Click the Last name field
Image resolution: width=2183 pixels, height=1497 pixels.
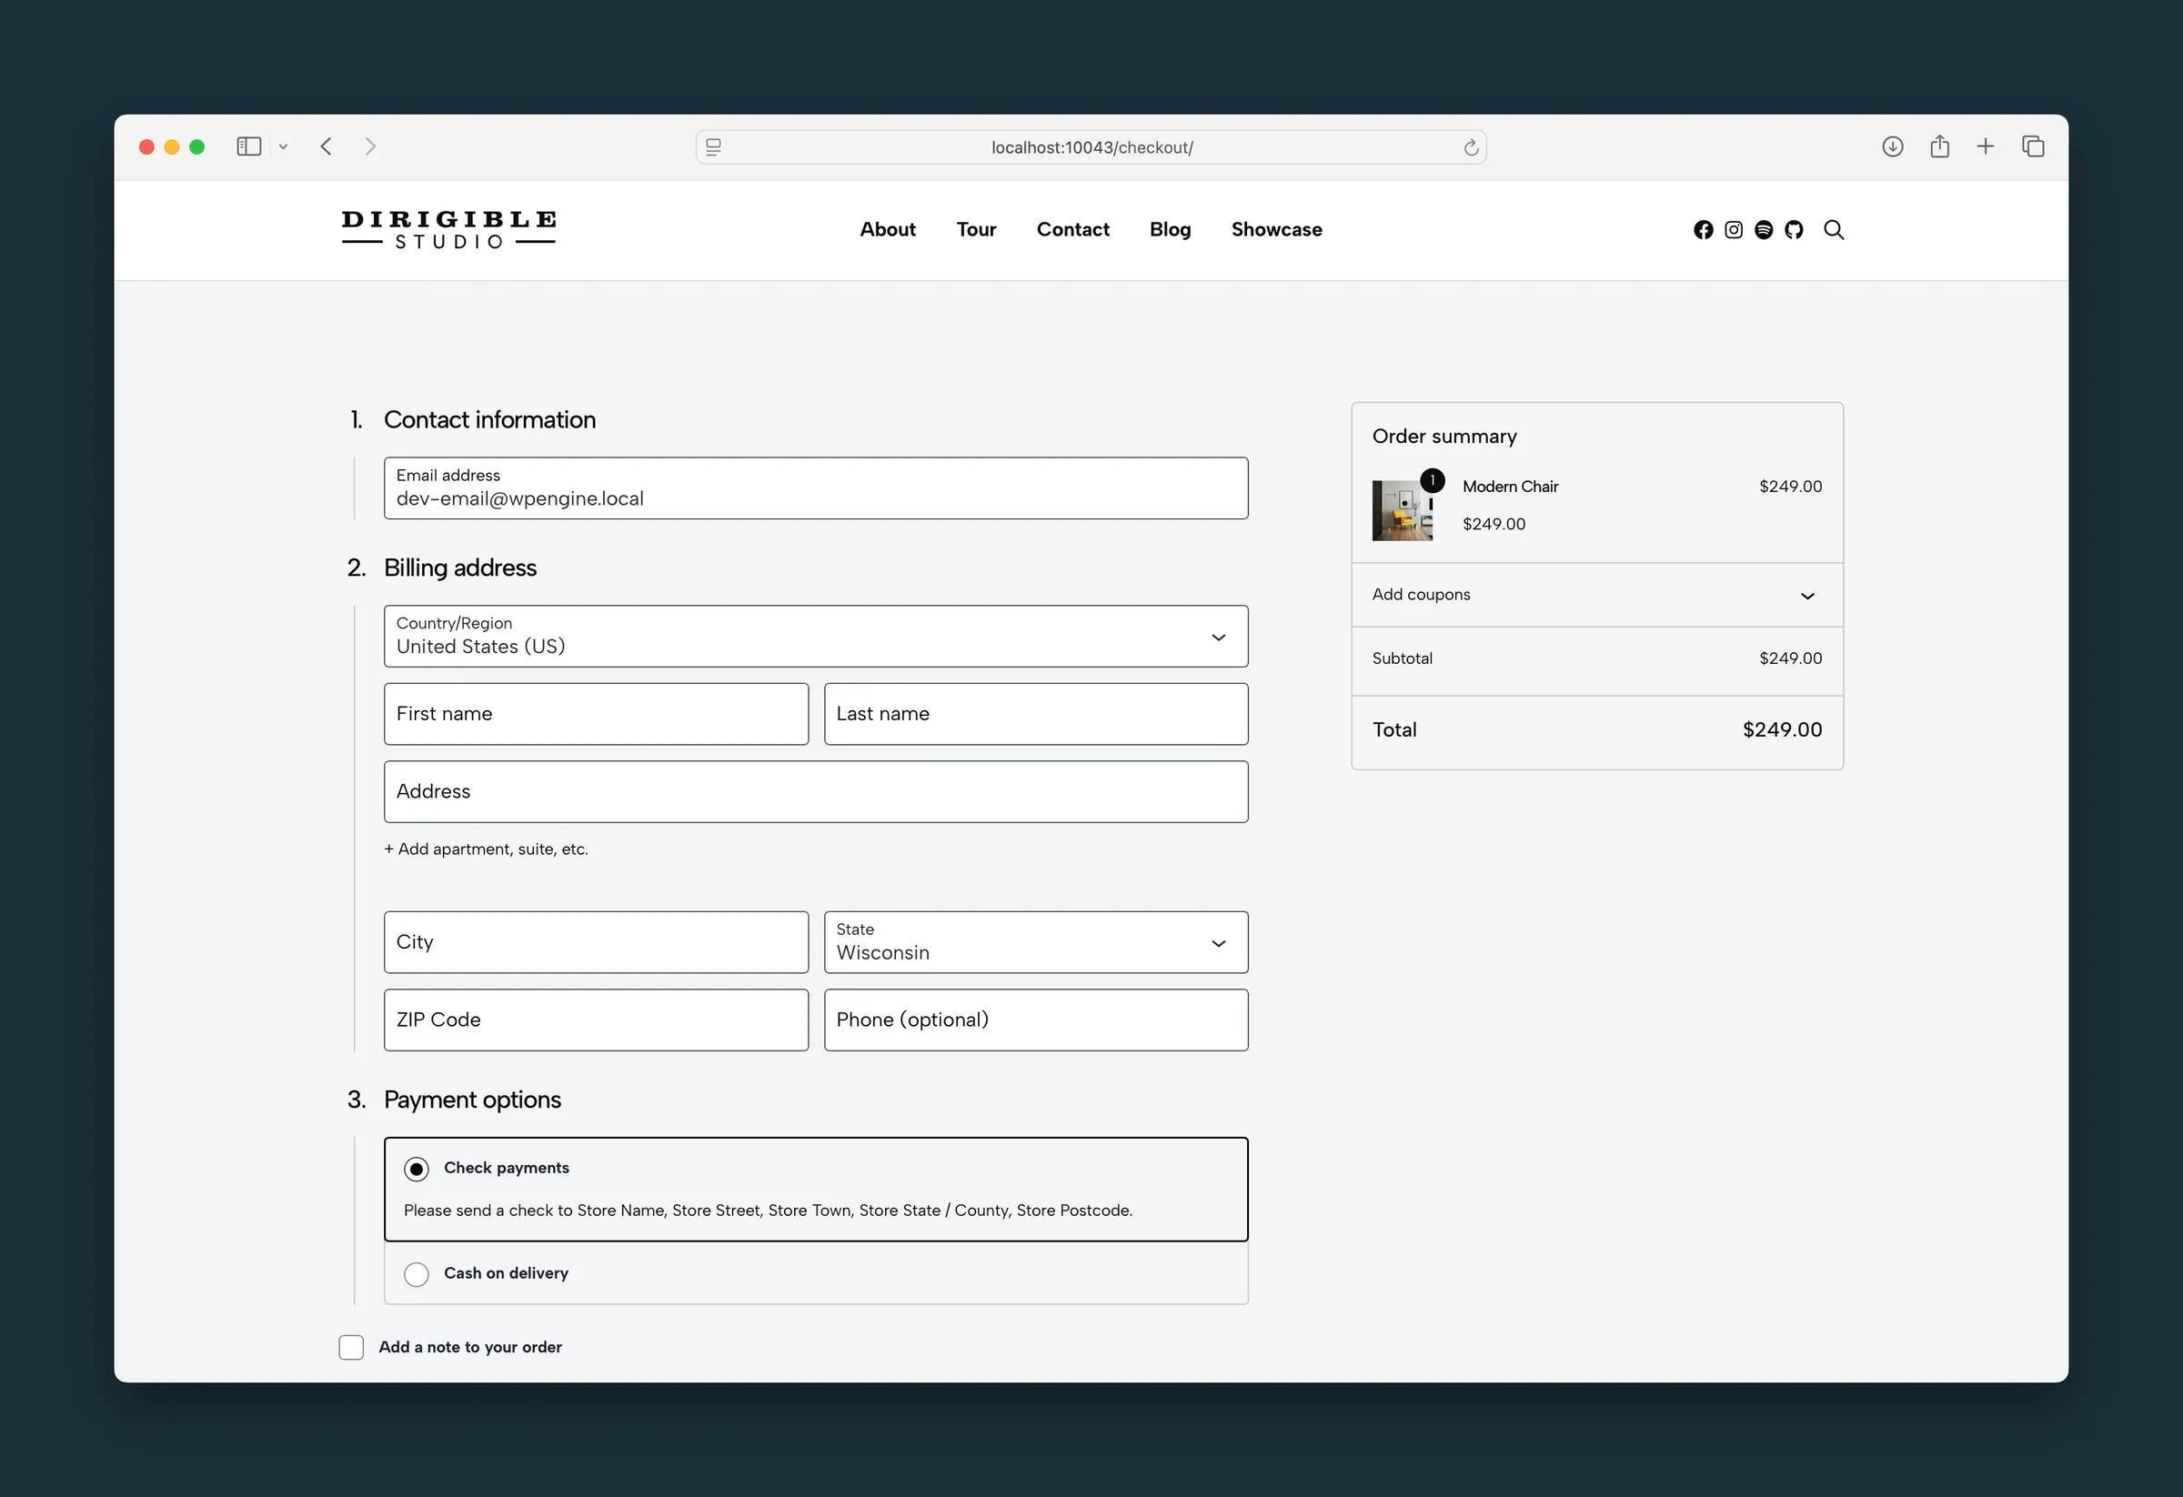1036,715
